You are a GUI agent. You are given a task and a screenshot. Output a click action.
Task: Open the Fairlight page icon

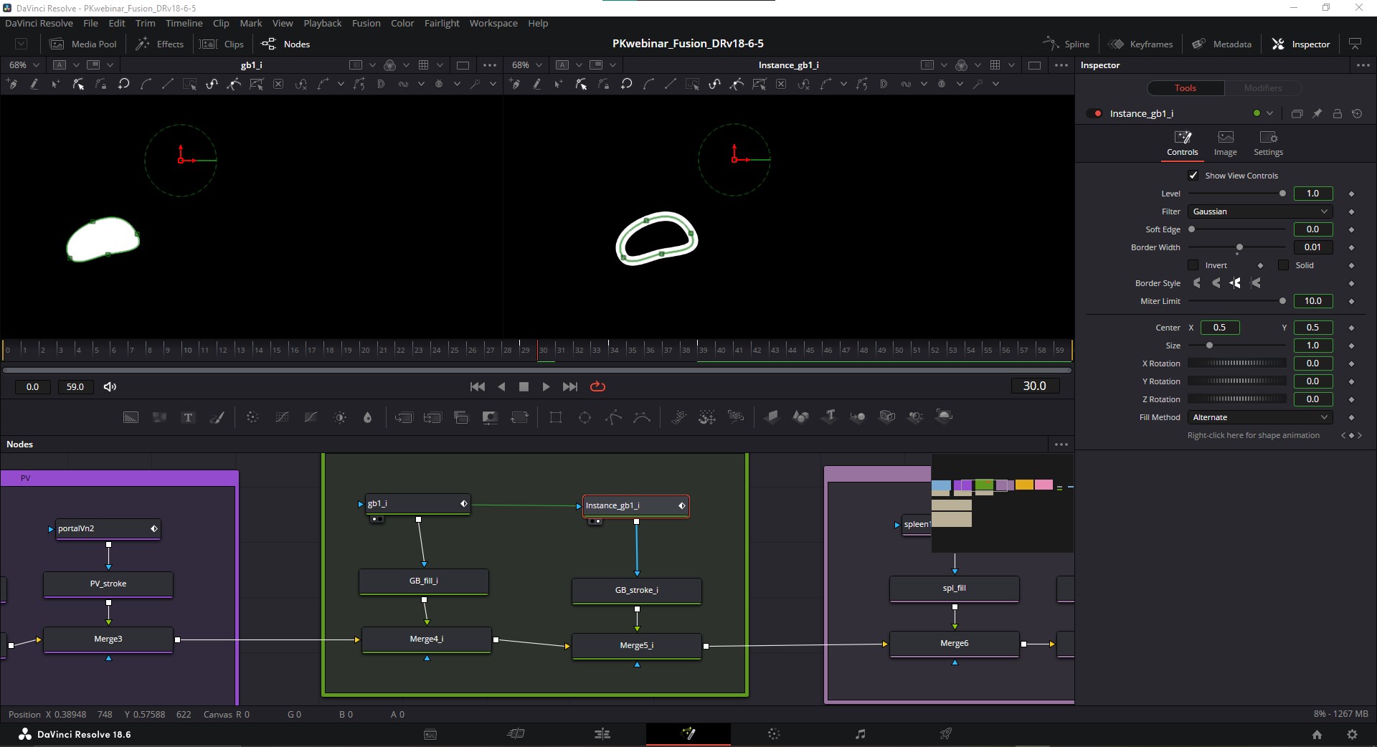(x=860, y=733)
